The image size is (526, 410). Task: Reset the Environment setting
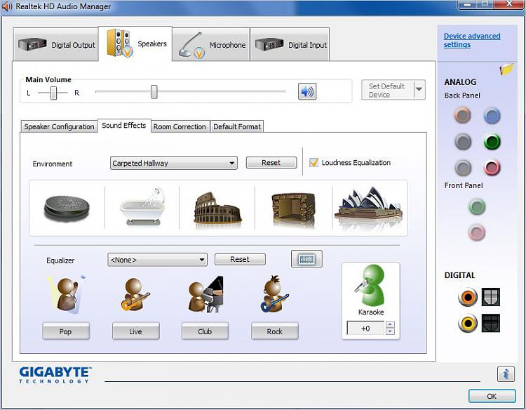click(271, 162)
